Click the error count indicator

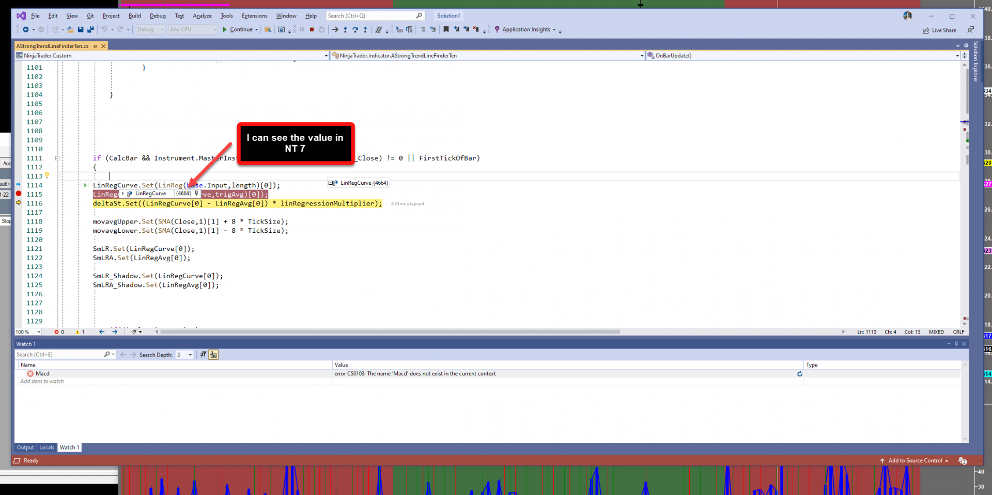point(59,332)
